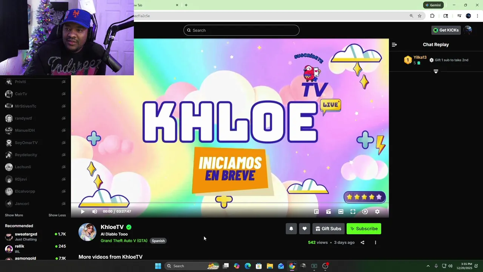Mute the video player volume
Screen dimensions: 483x272
95,212
